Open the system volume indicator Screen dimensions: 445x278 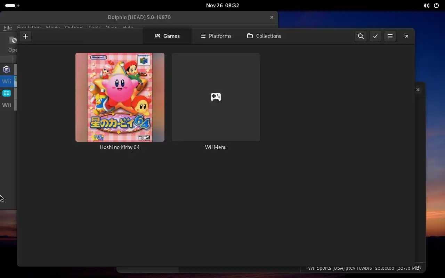click(x=426, y=6)
